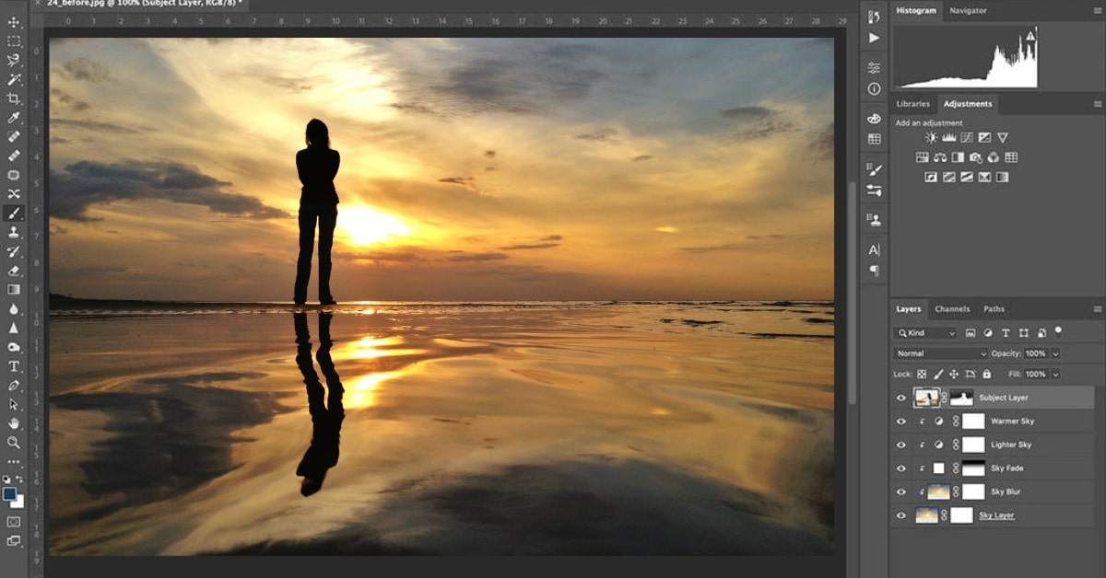Image resolution: width=1106 pixels, height=578 pixels.
Task: Select the Eraser tool
Action: tap(14, 271)
